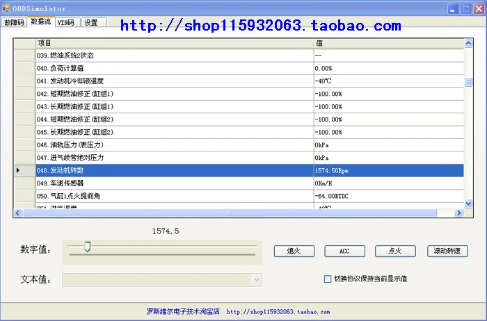
Task: Click the horizontal scroll right arrow
Action: 458,213
